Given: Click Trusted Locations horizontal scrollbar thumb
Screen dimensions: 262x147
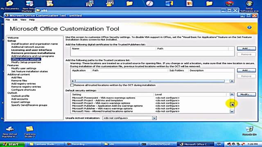Looking at the screenshot, I should pyautogui.click(x=150, y=81).
